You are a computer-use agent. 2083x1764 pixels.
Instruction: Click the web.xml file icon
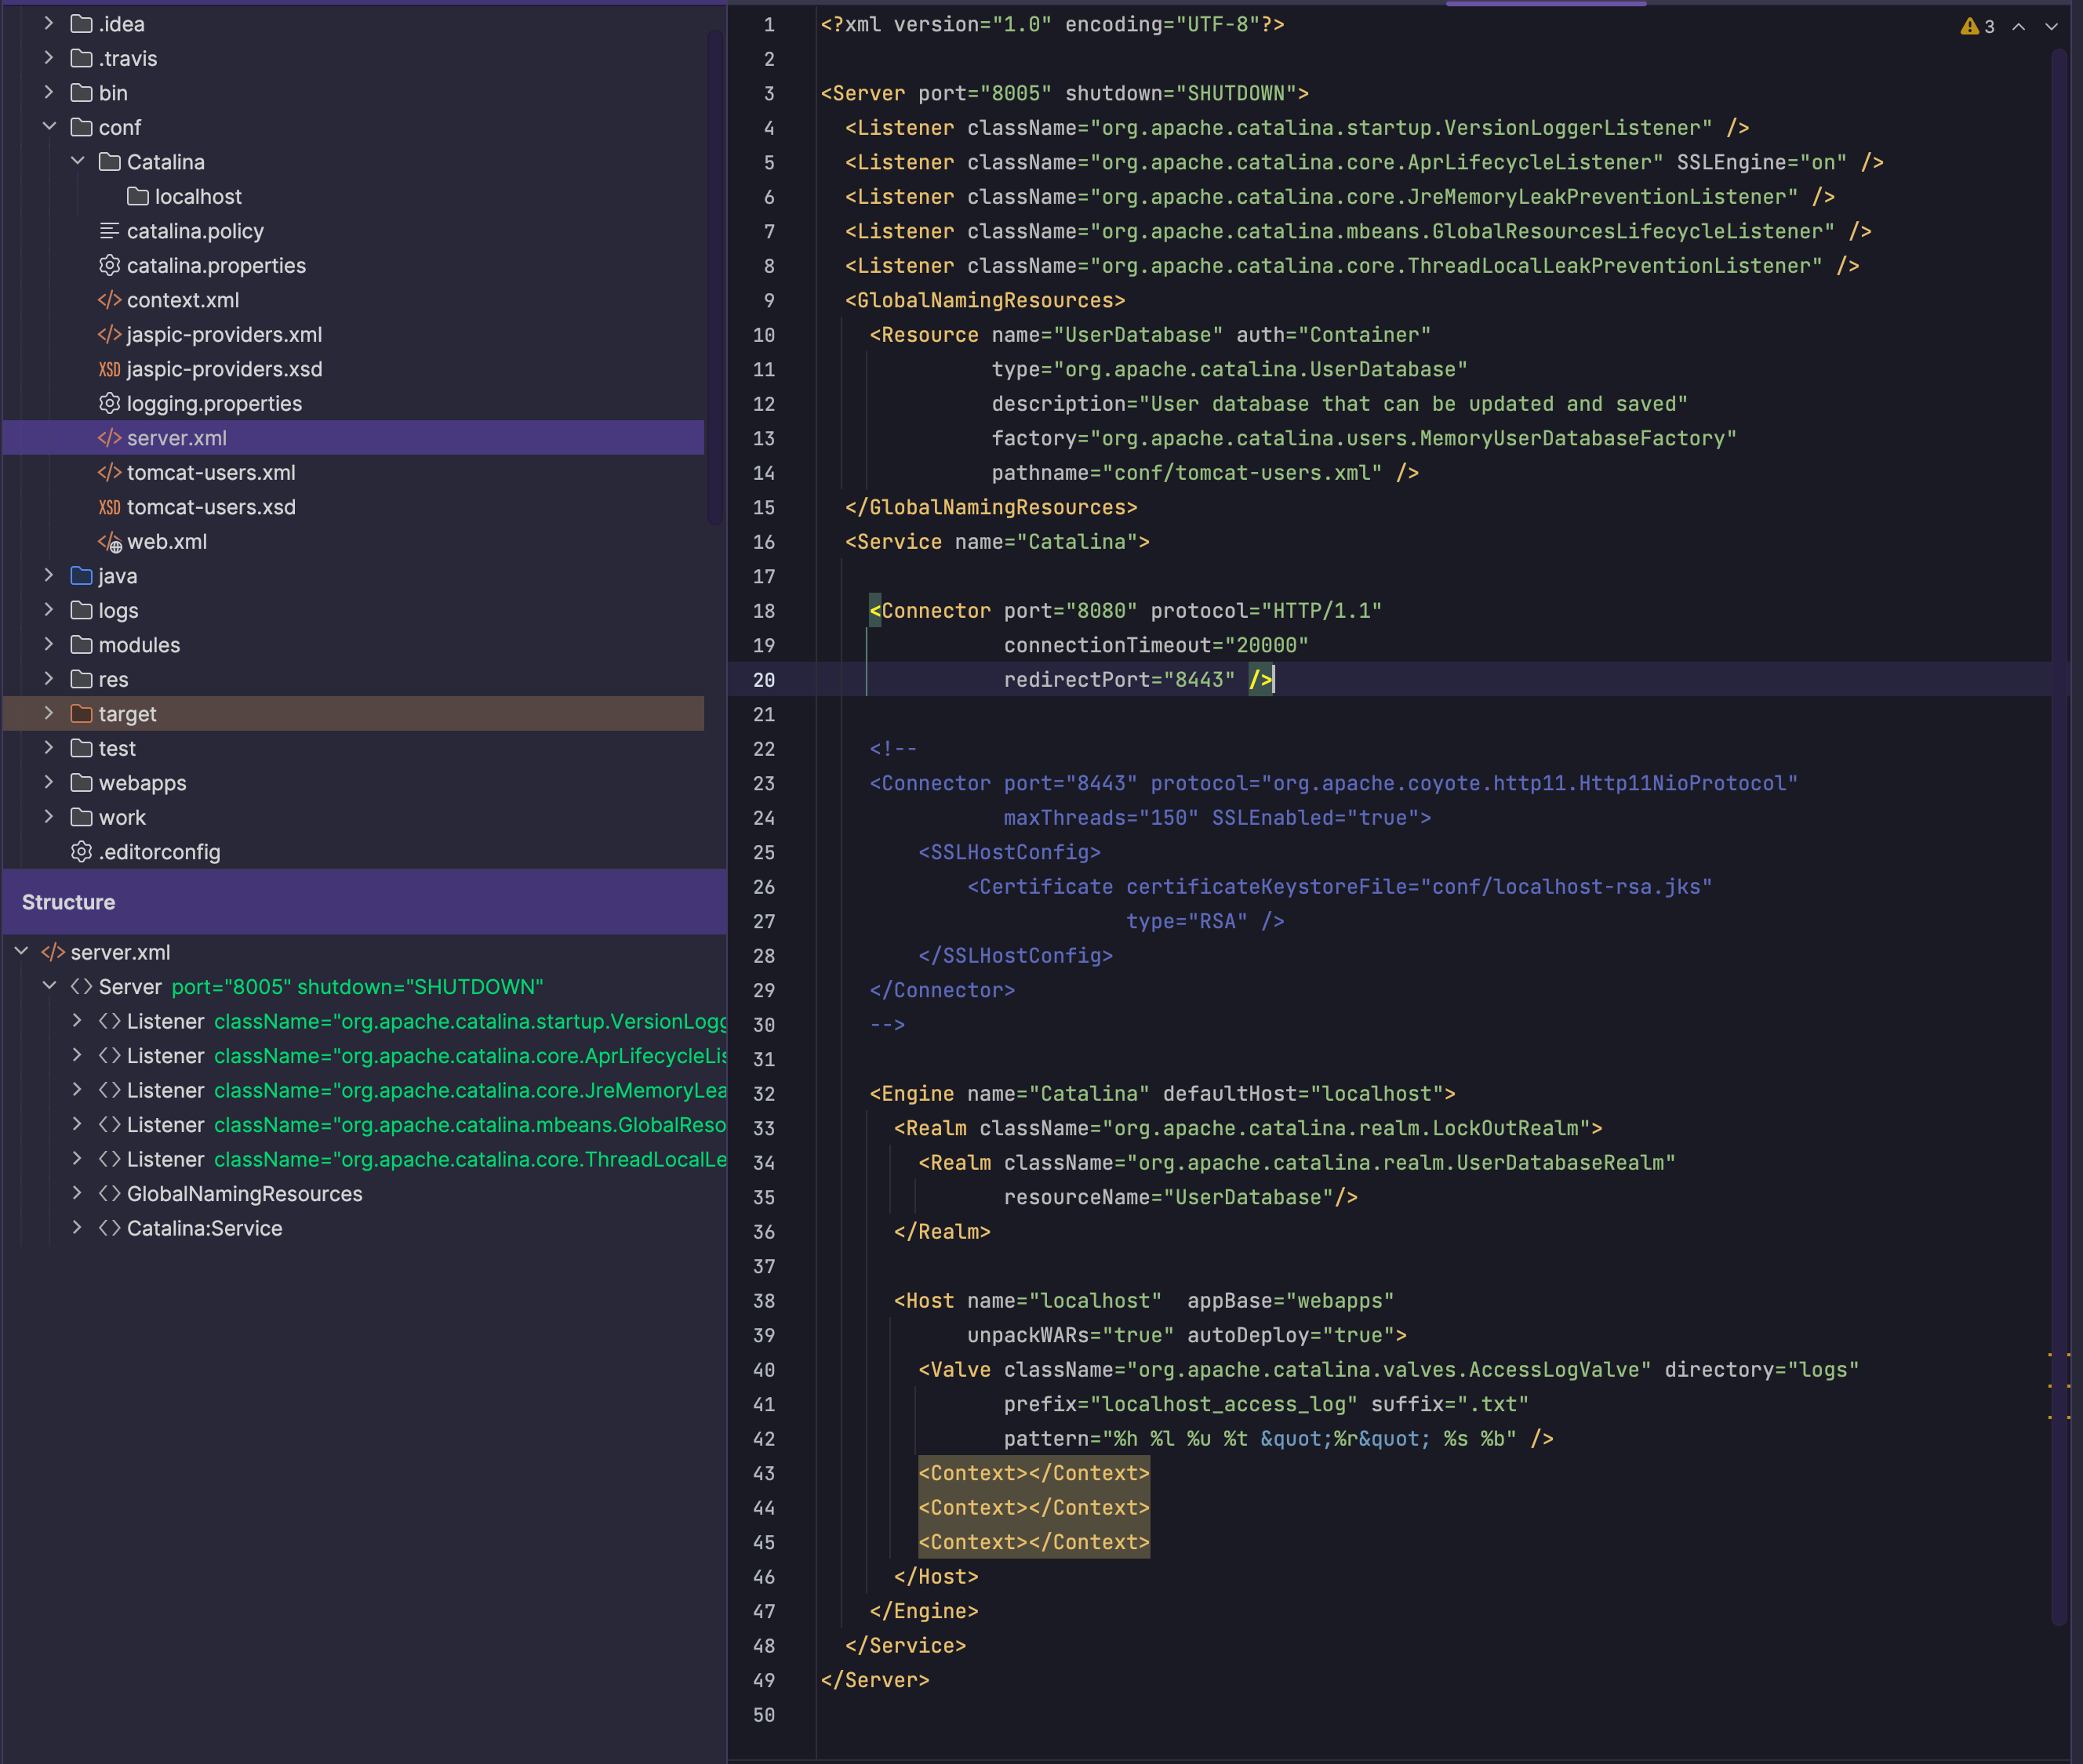click(109, 542)
